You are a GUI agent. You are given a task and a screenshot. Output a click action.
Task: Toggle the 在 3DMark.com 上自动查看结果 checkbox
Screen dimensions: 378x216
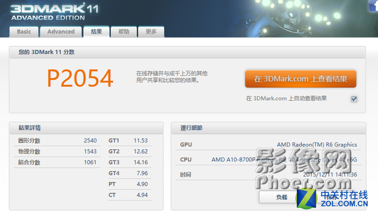[x=354, y=99]
